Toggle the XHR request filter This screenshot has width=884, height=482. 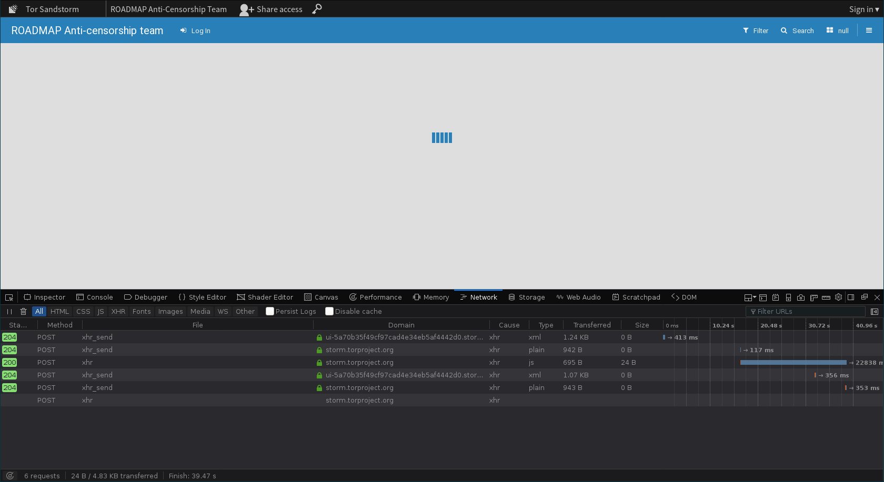(118, 312)
